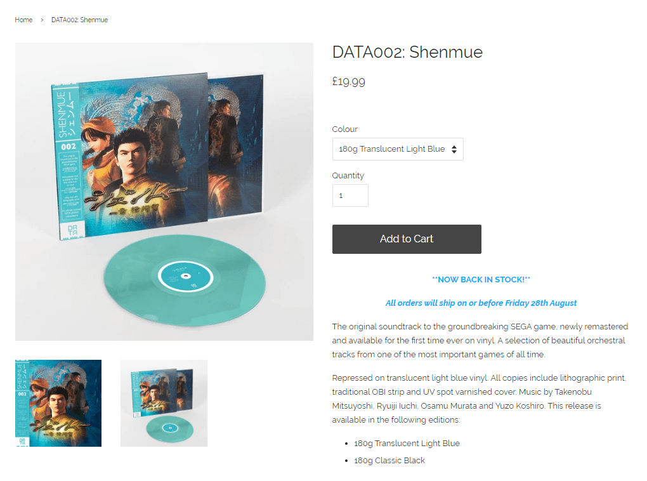
Task: Go to the Home breadcrumb link
Action: [x=23, y=20]
